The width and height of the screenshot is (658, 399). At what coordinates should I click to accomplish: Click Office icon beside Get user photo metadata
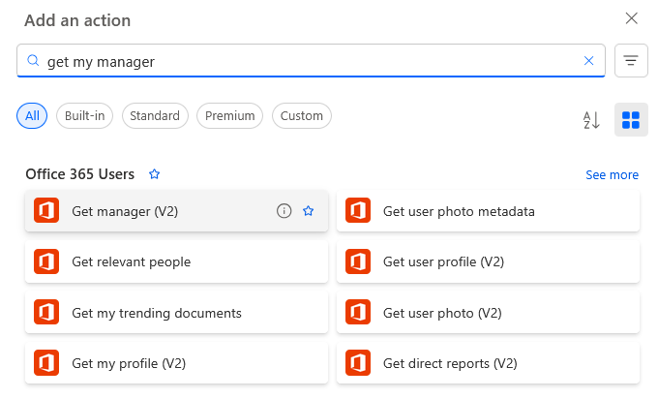[x=358, y=210]
